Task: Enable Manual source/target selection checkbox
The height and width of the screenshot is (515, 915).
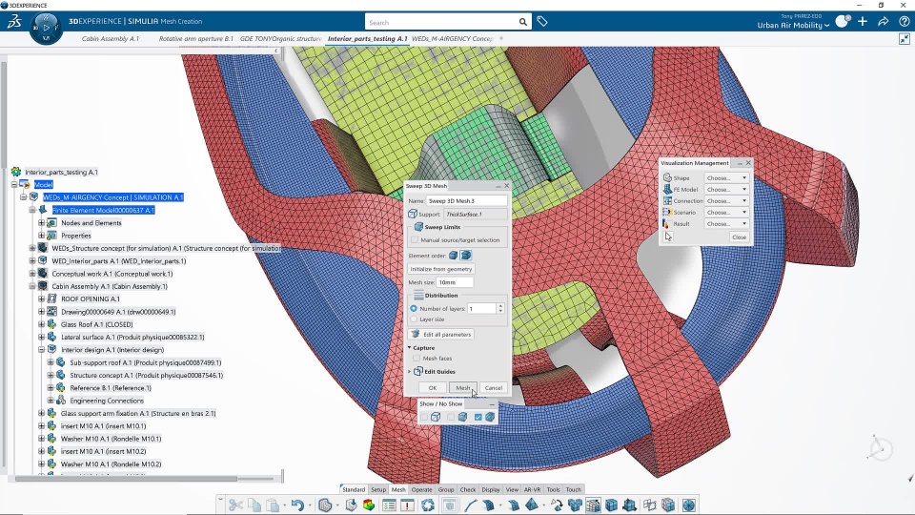Action: click(415, 240)
